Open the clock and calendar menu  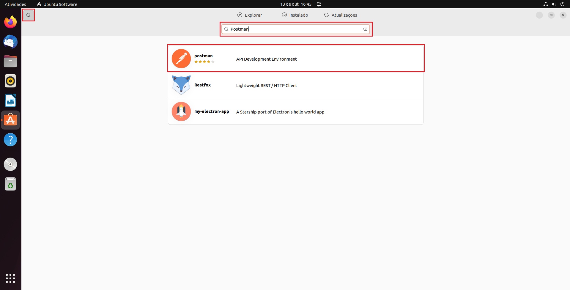point(296,4)
